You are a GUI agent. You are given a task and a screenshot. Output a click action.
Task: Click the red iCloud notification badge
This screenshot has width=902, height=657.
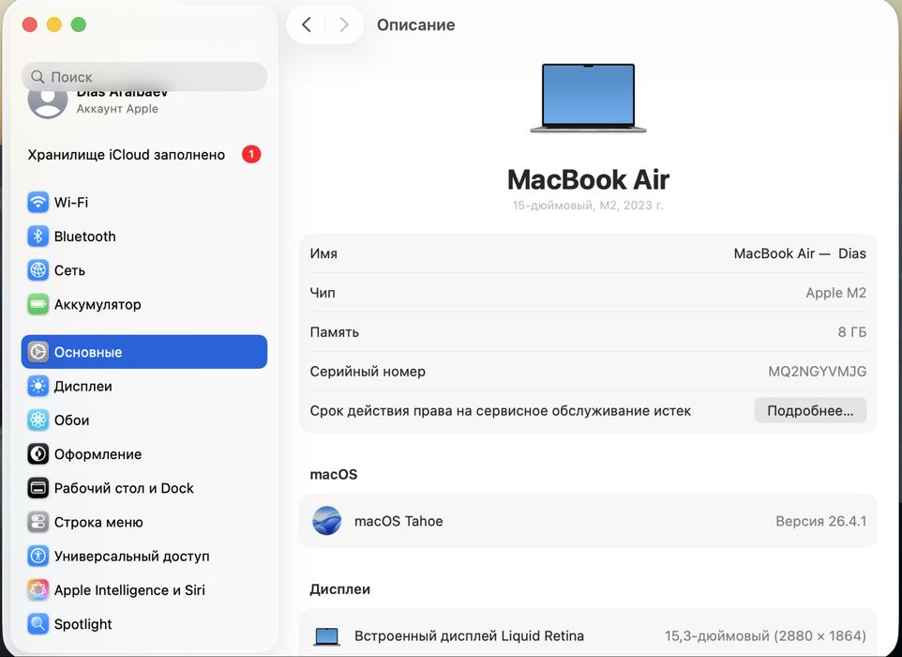click(251, 154)
